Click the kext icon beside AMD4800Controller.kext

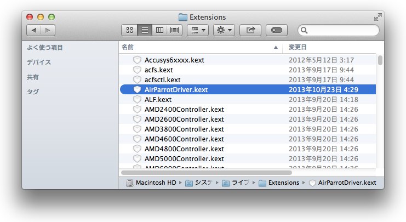[x=137, y=149]
